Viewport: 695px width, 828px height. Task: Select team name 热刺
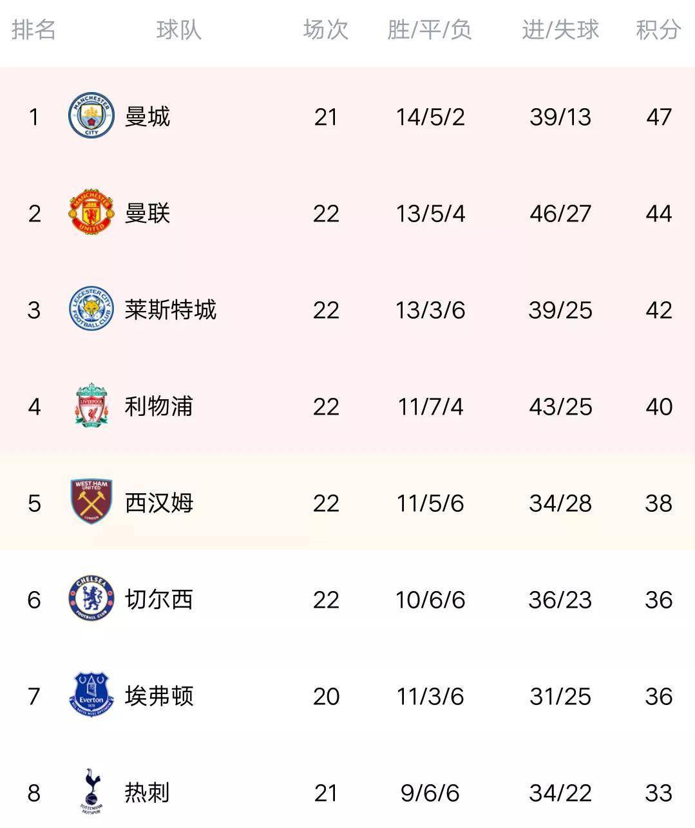(148, 793)
